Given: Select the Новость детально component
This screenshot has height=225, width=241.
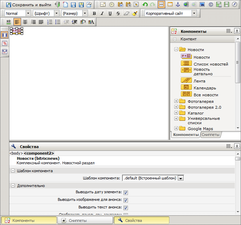Looking at the screenshot, I should click(x=197, y=71).
